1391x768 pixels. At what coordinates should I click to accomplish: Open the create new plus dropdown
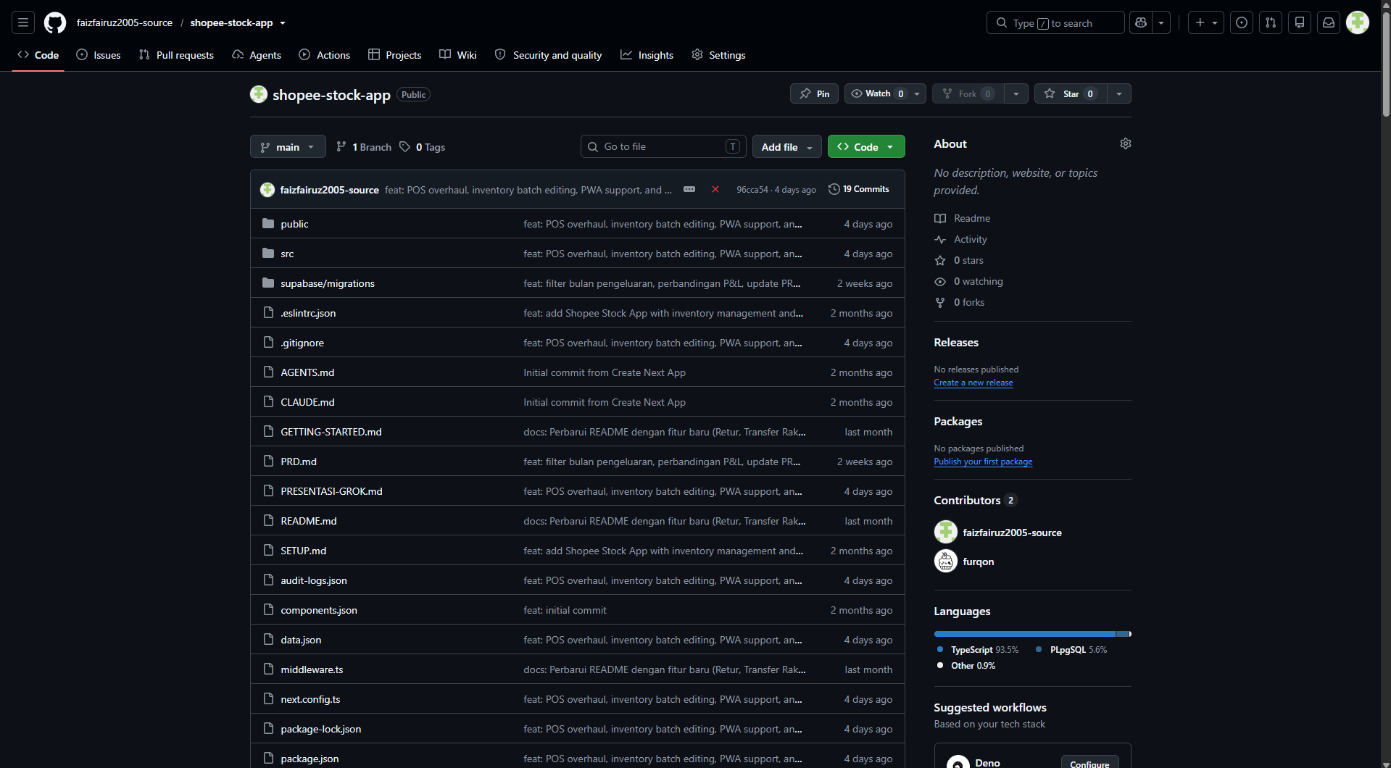pos(1206,23)
